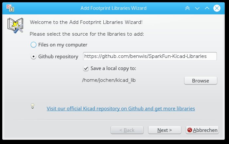Click the lightbulb tip icon
Viewport: 229px width, 144px height.
coord(32,106)
